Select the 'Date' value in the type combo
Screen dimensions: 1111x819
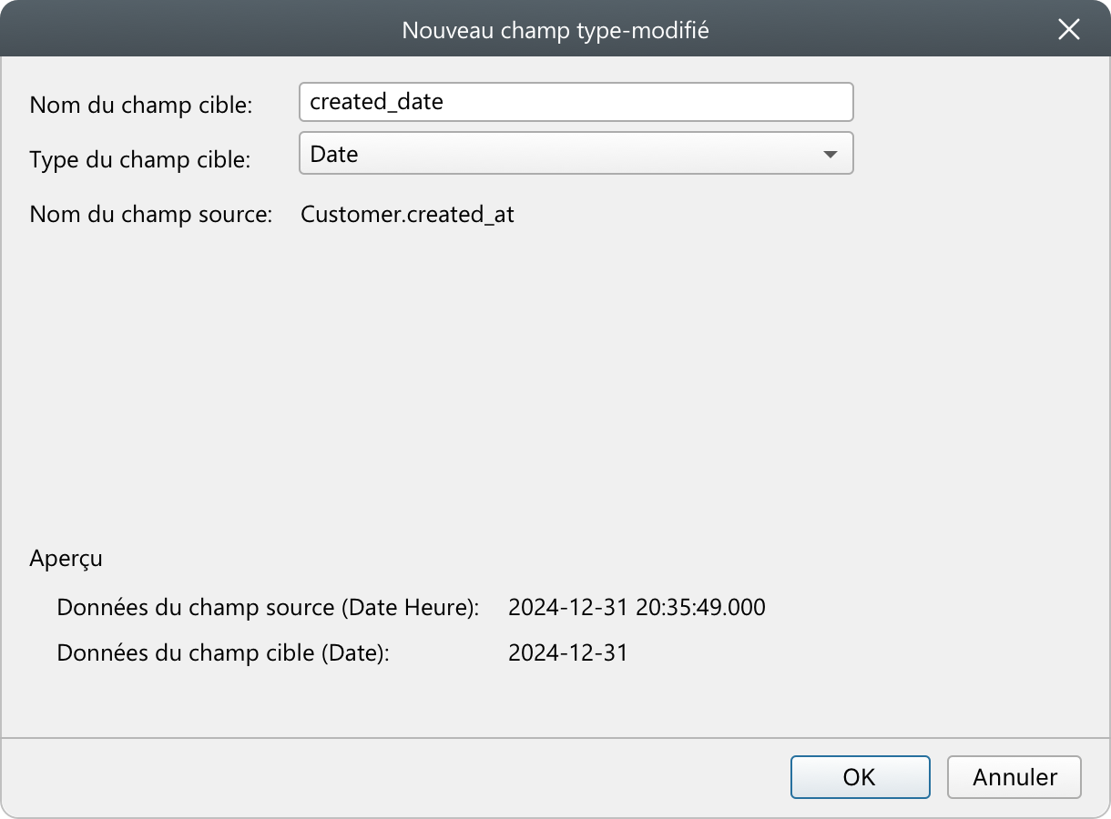point(334,155)
